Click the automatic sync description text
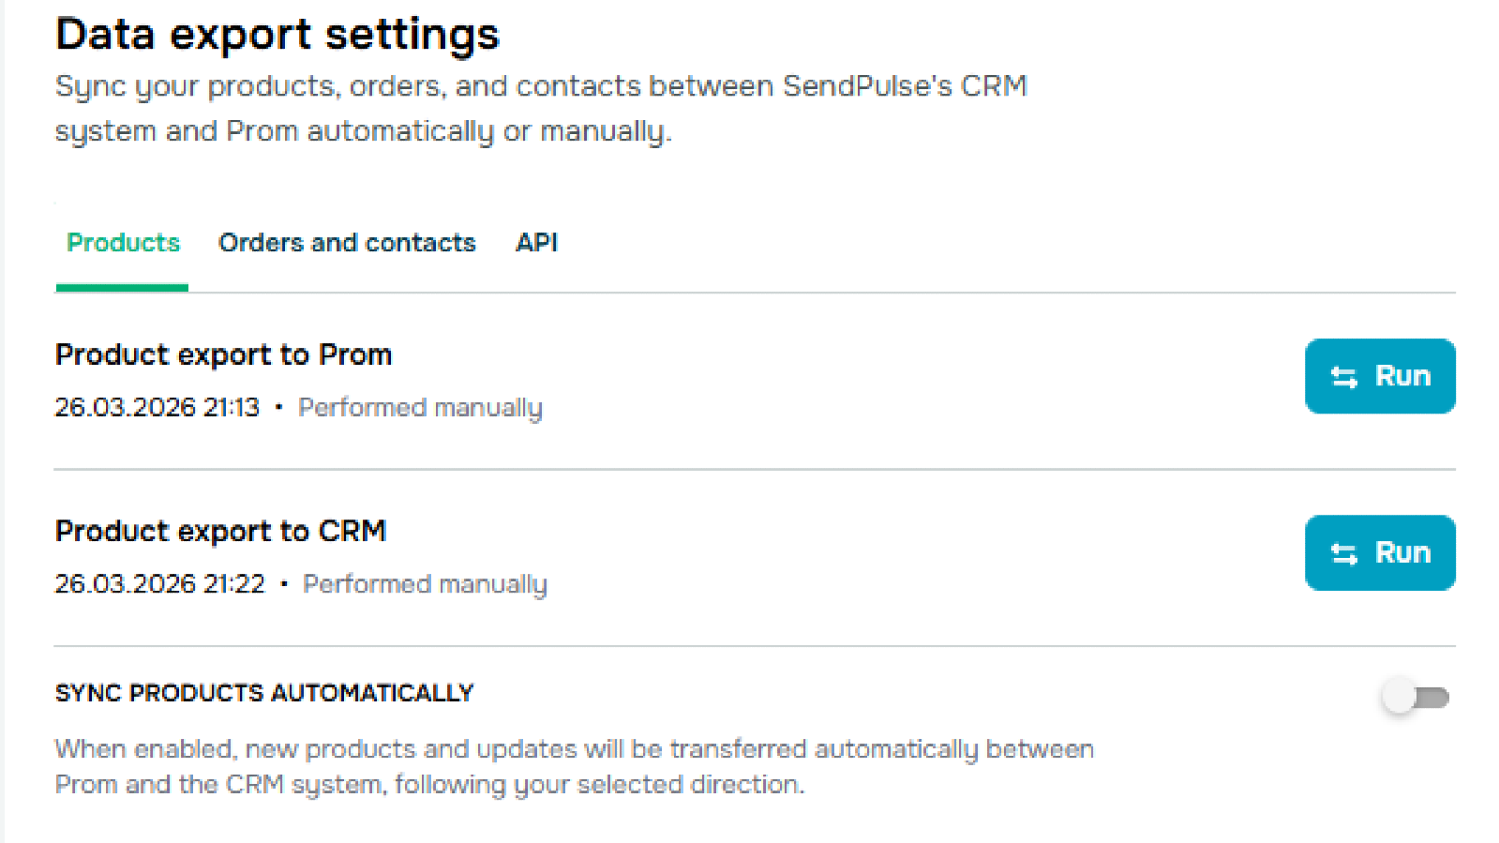The image size is (1499, 843). (574, 766)
